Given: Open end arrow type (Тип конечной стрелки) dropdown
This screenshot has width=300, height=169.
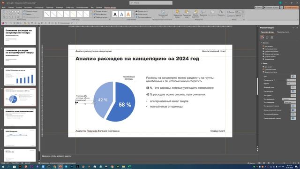Looking at the screenshot, I should click(x=293, y=114).
